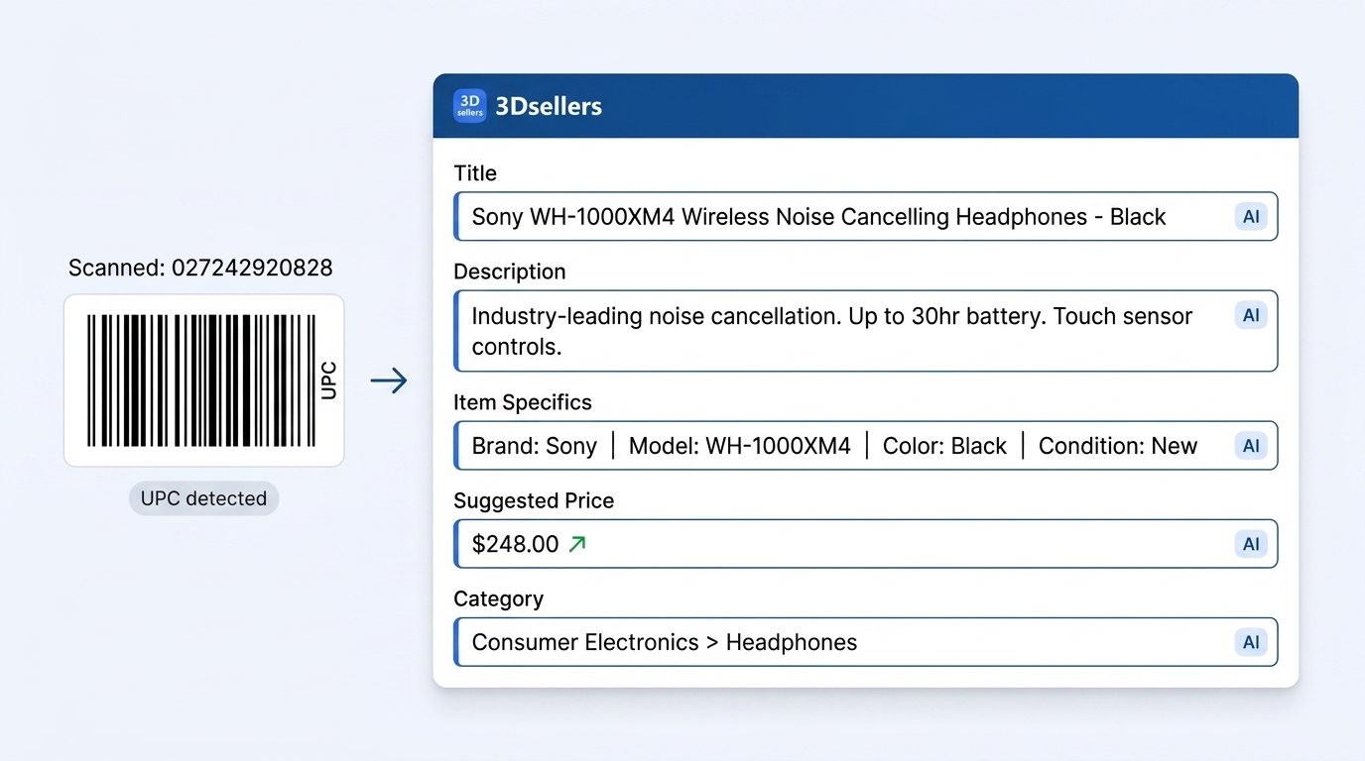Toggle the UPC detected status badge
Screen dimensions: 1365x761
(203, 498)
